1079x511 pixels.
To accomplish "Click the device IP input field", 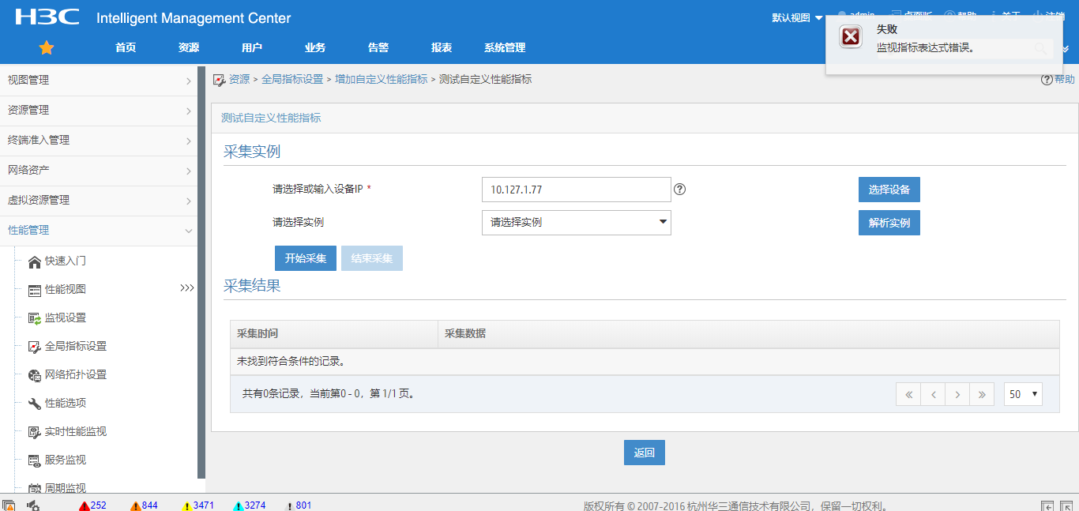I will (x=576, y=190).
